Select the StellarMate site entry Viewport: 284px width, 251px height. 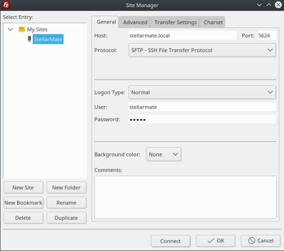tap(48, 39)
